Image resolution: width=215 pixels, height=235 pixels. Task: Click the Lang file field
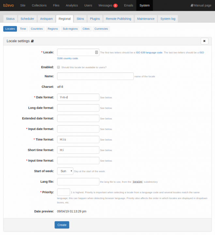tap(78, 182)
